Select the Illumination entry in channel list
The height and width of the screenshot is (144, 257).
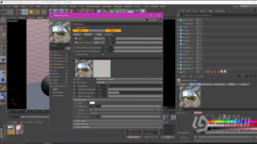[58, 93]
